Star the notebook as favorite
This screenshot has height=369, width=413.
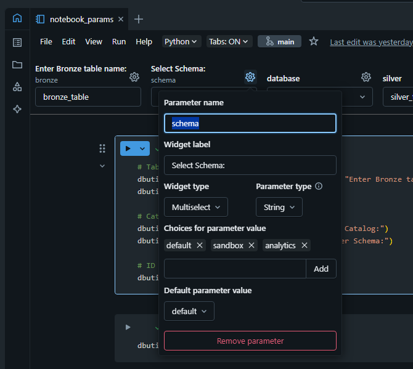pos(314,41)
